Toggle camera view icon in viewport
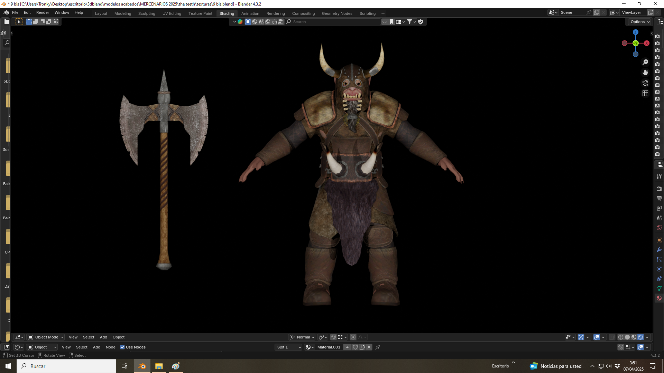Viewport: 664px width, 373px height. click(x=645, y=83)
